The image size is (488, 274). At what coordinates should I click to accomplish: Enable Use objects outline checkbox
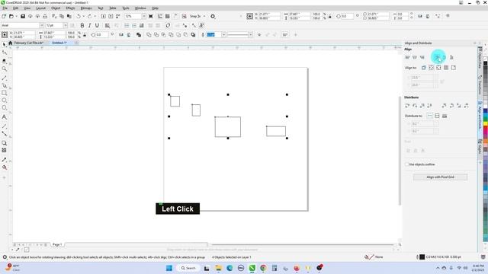pos(406,164)
